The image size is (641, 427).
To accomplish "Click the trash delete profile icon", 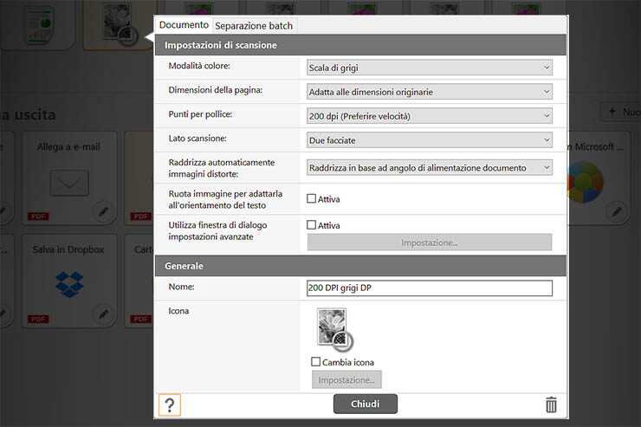I will pos(551,404).
